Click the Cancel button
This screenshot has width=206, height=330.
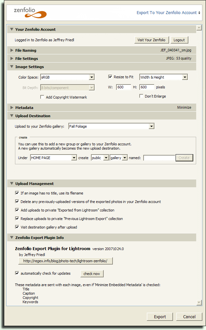[x=189, y=317]
